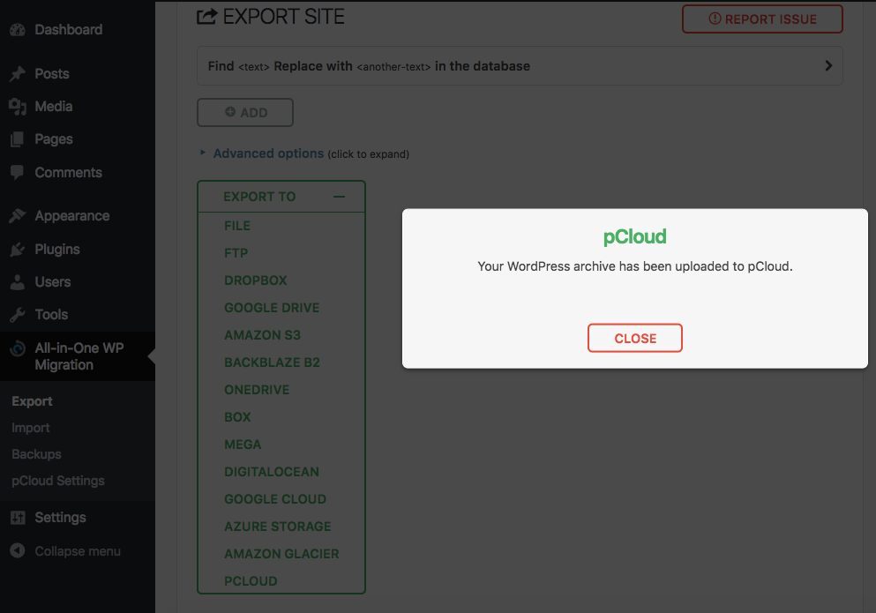Select Google Drive export destination

(x=272, y=308)
